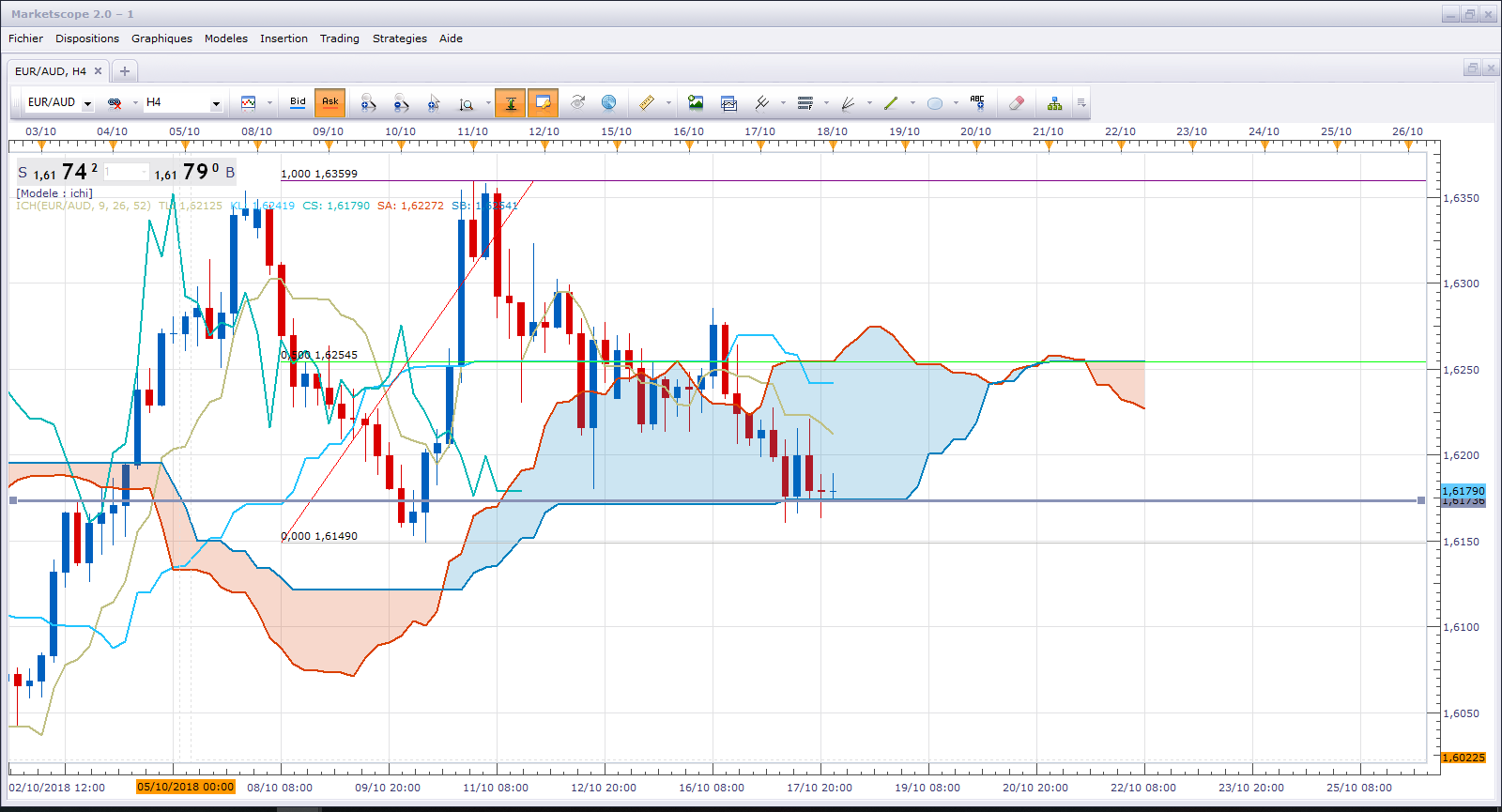
Task: Expand the chart type dropdown arrow
Action: [x=269, y=103]
